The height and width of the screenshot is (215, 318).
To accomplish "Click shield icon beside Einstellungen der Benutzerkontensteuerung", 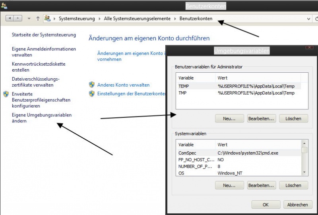I will point(92,93).
